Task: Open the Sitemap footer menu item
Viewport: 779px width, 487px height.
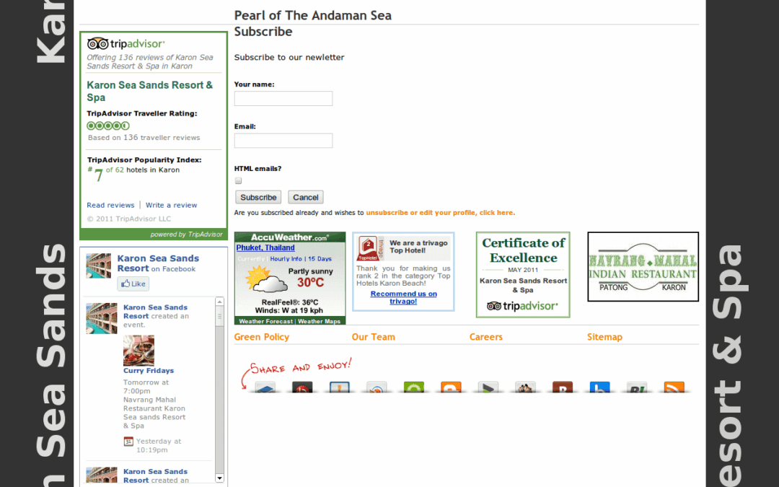Action: point(604,337)
